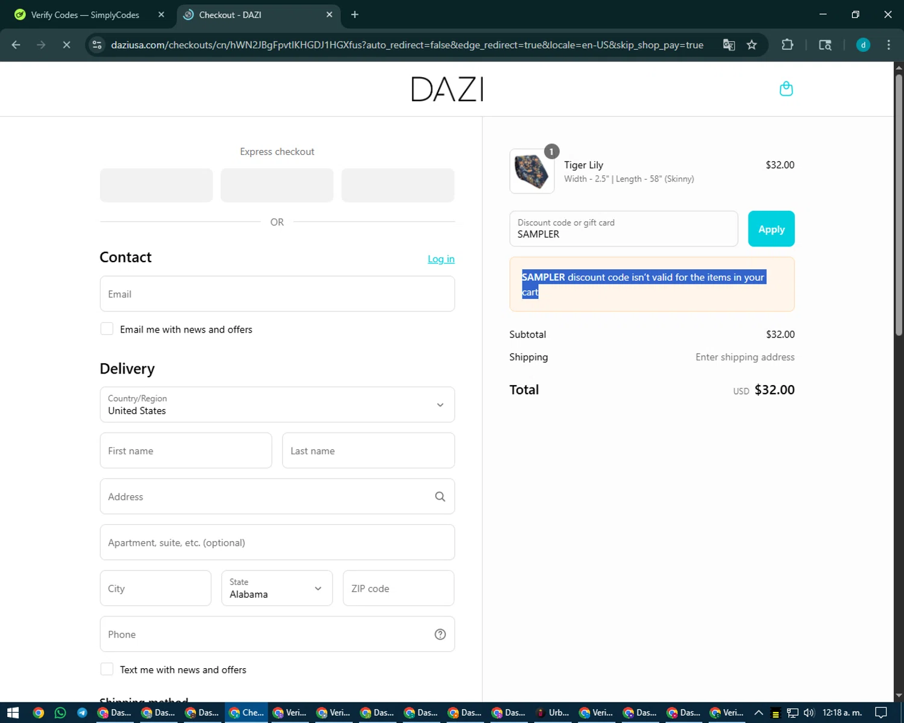Image resolution: width=904 pixels, height=723 pixels.
Task: Close the Checkout - DAZI tab
Action: pos(329,14)
